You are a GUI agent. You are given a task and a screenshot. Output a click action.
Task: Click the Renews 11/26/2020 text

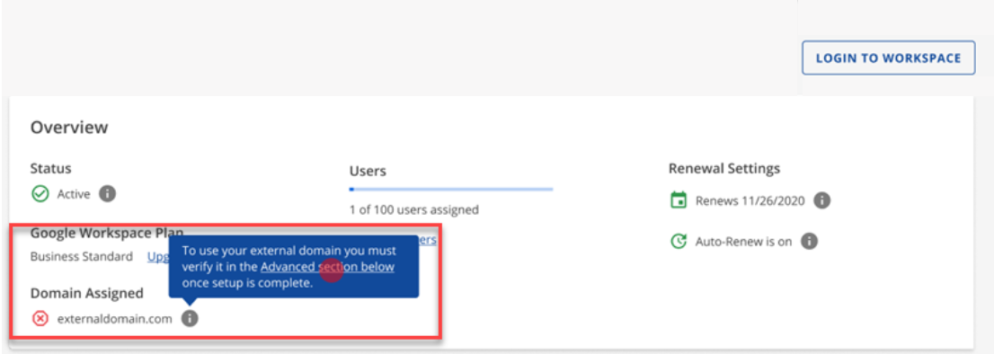[x=750, y=201]
